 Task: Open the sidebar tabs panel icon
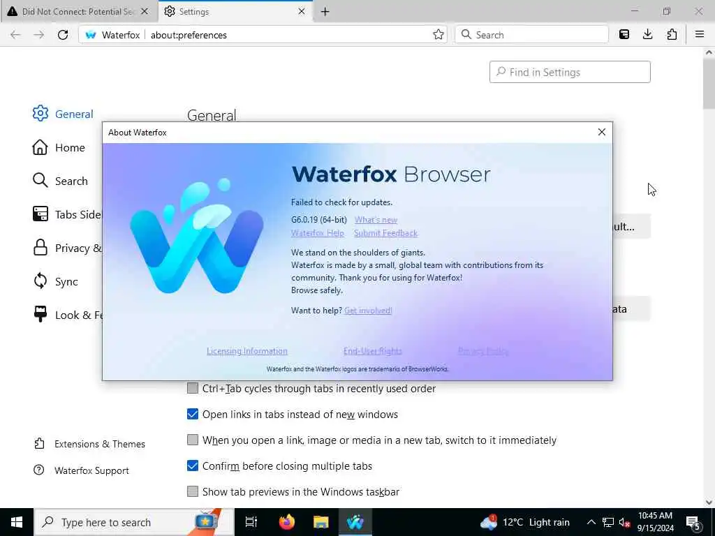pyautogui.click(x=624, y=35)
